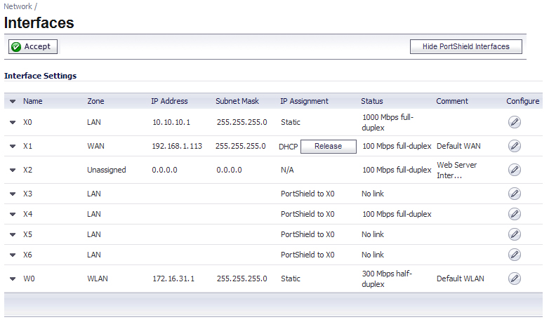Edit X0 interface with pencil icon
This screenshot has height=322, width=549.
514,122
